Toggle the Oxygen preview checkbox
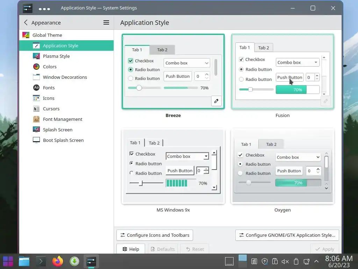The width and height of the screenshot is (358, 269). pyautogui.click(x=240, y=155)
